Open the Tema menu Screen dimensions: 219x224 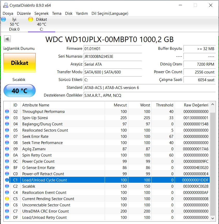[x=57, y=13]
